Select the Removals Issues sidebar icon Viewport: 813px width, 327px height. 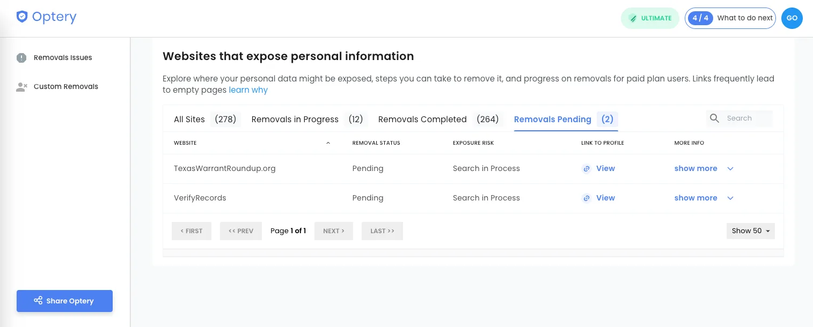click(x=21, y=57)
